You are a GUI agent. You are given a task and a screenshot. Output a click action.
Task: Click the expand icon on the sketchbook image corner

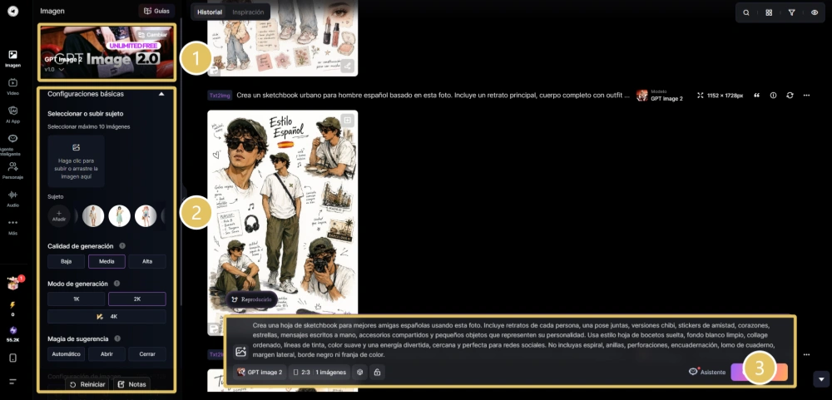pyautogui.click(x=348, y=121)
